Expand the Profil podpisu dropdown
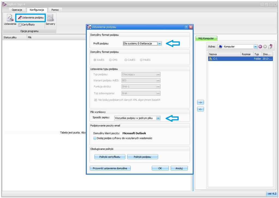279x198 pixels. (160, 43)
